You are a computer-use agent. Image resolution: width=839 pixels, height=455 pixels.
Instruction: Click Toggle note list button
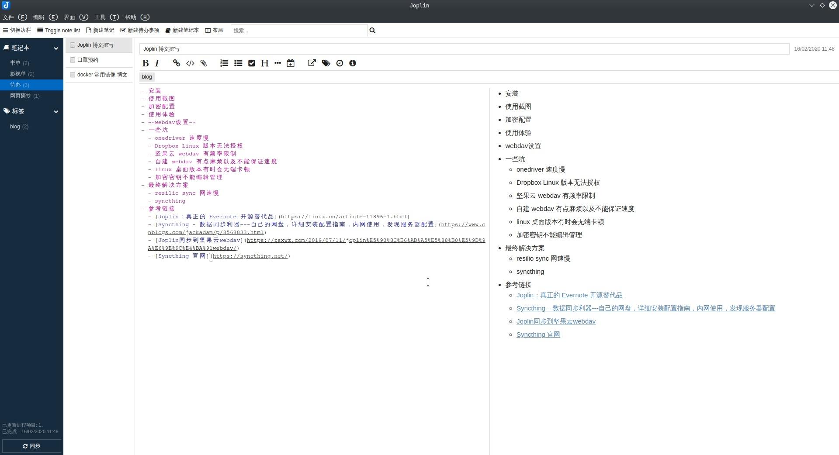[59, 30]
